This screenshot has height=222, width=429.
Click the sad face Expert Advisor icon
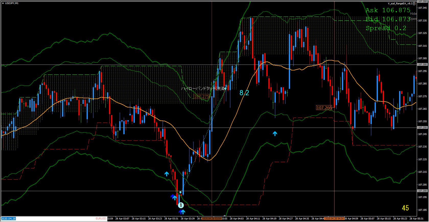414,4
